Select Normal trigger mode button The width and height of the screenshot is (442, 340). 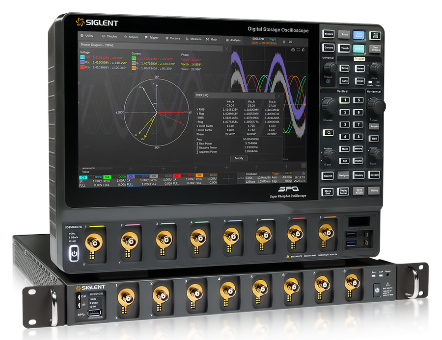pos(360,68)
